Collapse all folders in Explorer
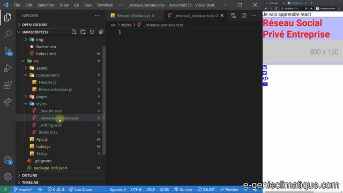 [101, 32]
